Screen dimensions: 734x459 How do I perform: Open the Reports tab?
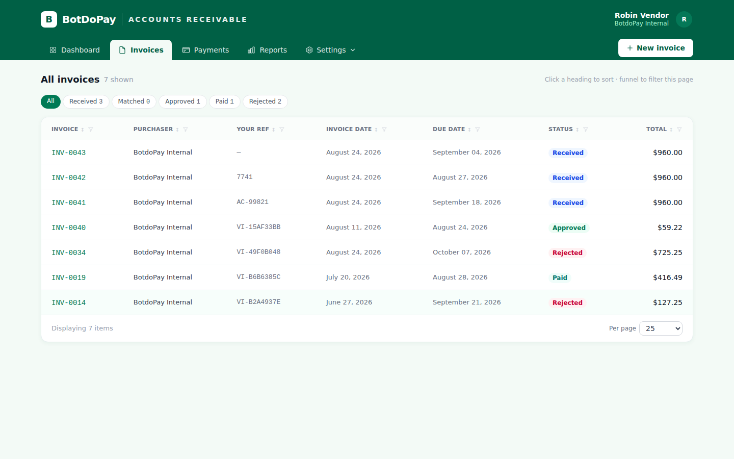tap(267, 50)
